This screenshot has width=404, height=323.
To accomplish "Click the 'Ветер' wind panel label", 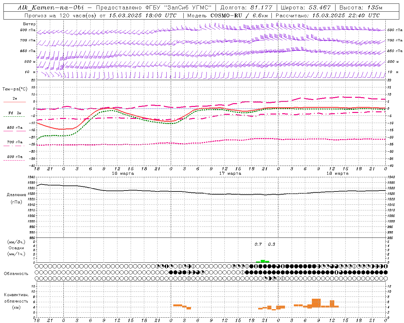I will [29, 24].
